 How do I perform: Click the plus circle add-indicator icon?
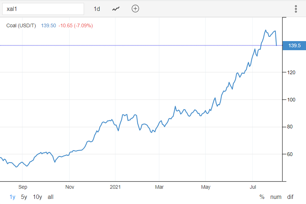[x=135, y=9]
